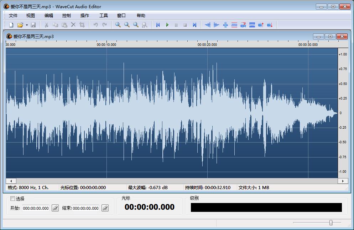Viewport: 354px width, 230px height.
Task: Click the fade-in rising waveform icon
Action: (x=208, y=25)
